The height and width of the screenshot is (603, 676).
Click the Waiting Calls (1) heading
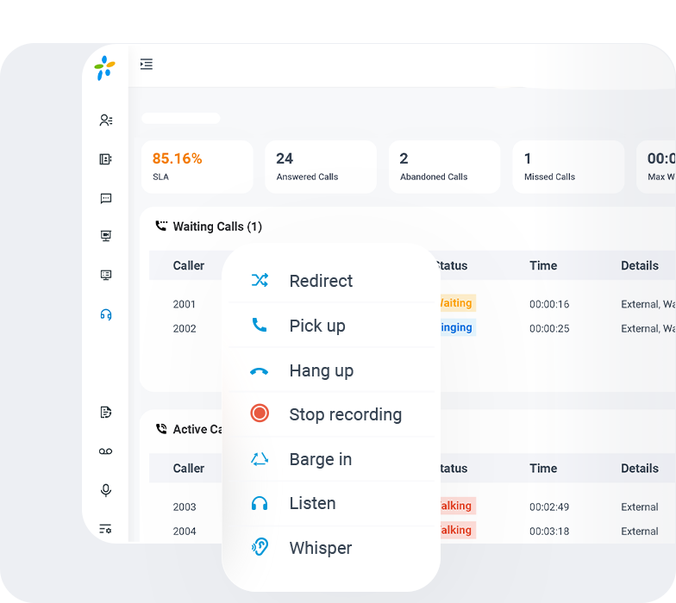point(217,227)
